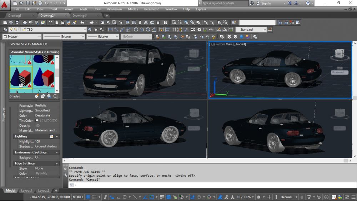Select the Radius dimension tool
This screenshot has width=357, height=201.
pyautogui.click(x=136, y=30)
